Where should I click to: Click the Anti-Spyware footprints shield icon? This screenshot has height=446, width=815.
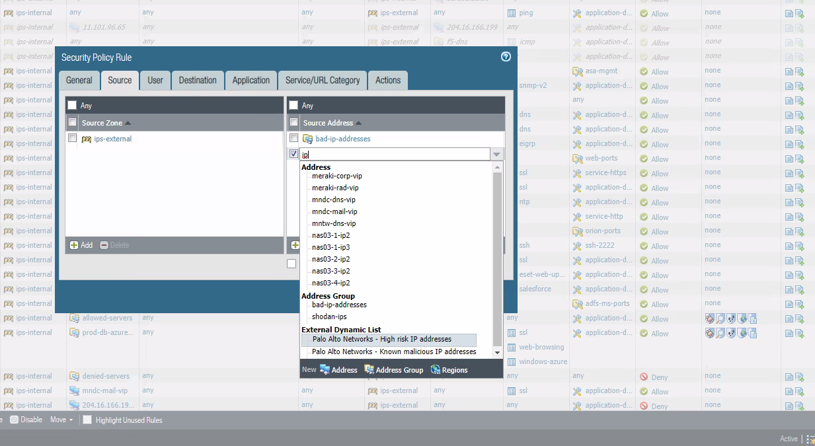click(731, 318)
